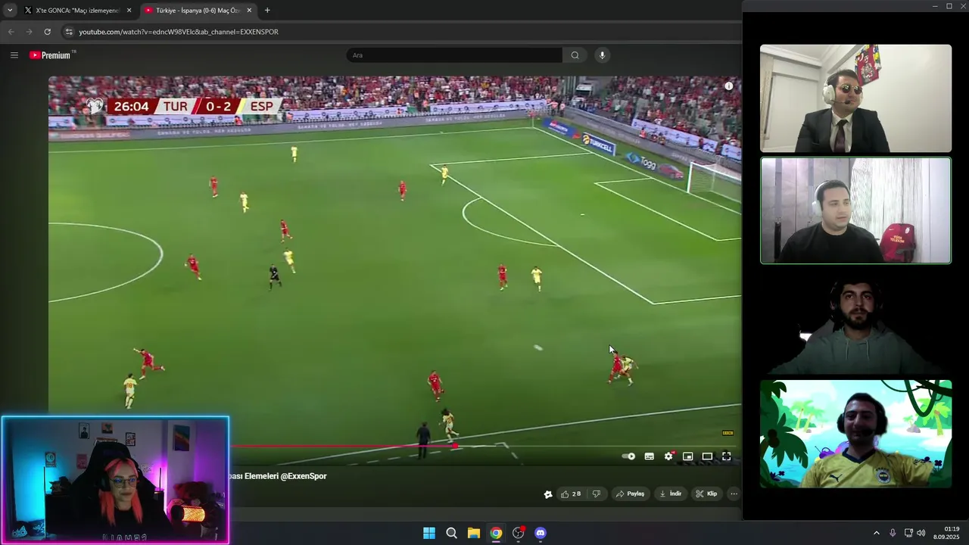Go back in browser history

click(11, 32)
